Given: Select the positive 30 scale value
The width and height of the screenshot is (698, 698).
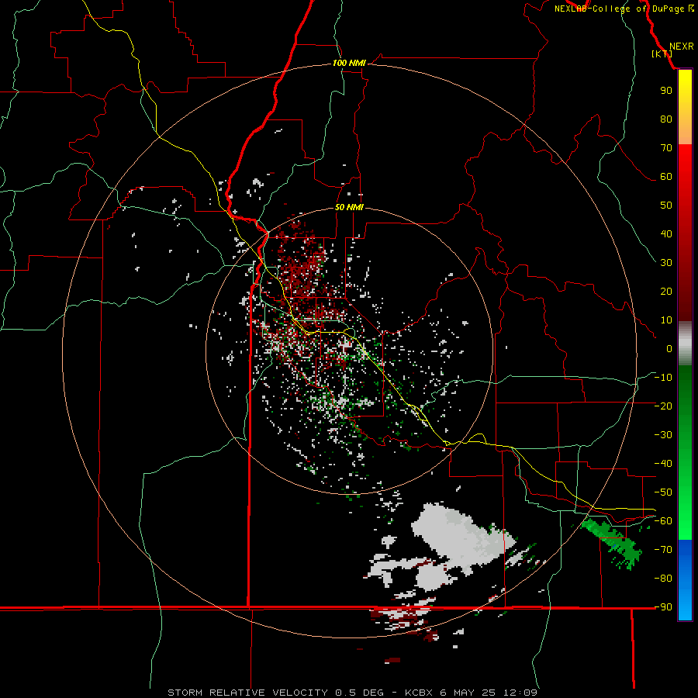Looking at the screenshot, I should tap(666, 263).
